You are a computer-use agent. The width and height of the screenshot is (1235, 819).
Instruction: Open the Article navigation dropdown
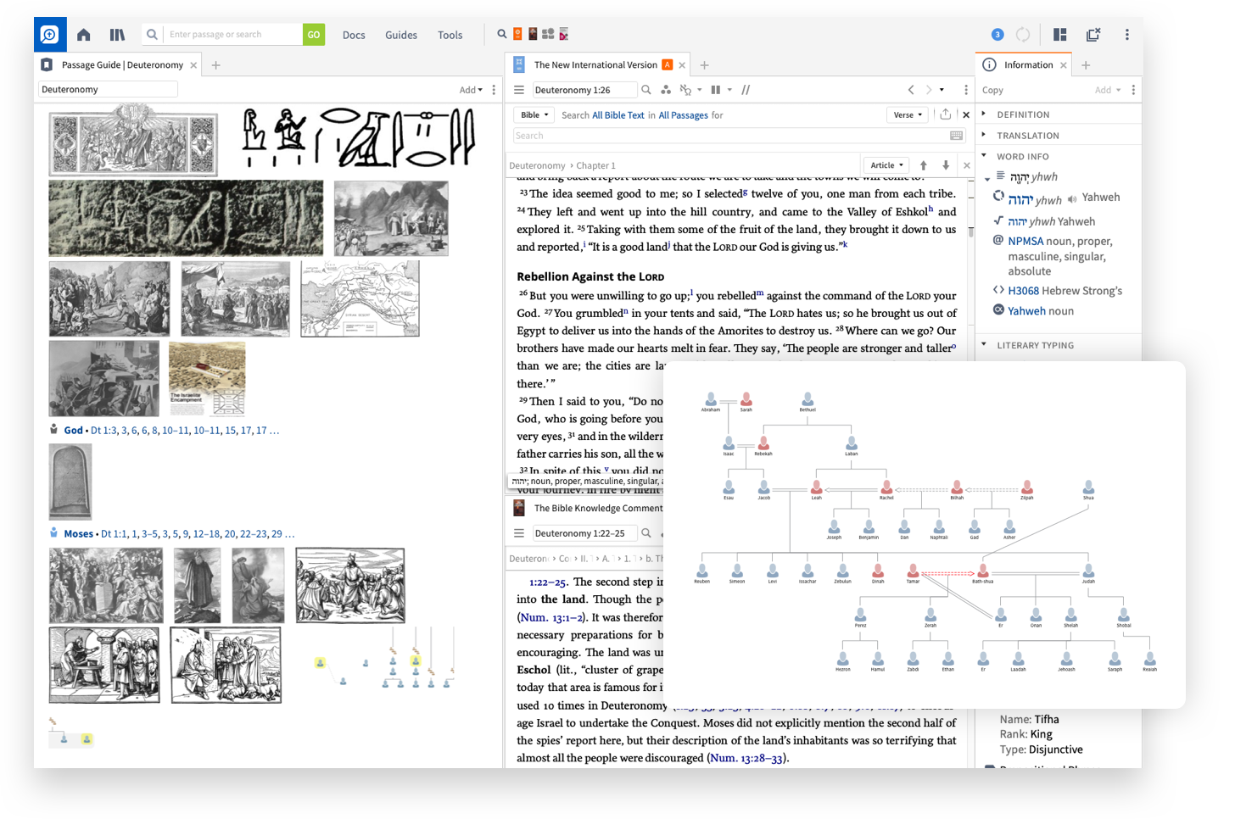(886, 165)
